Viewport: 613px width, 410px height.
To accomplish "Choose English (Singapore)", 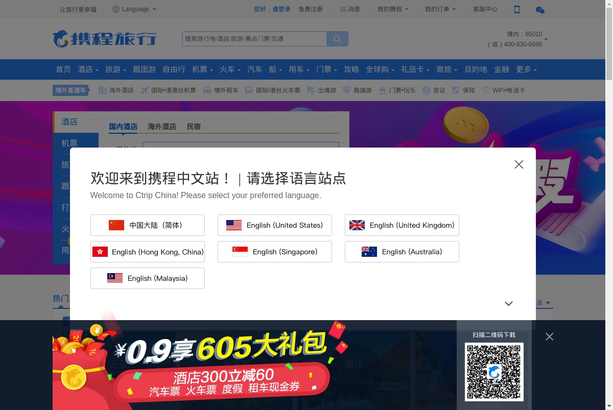I will coord(275,252).
